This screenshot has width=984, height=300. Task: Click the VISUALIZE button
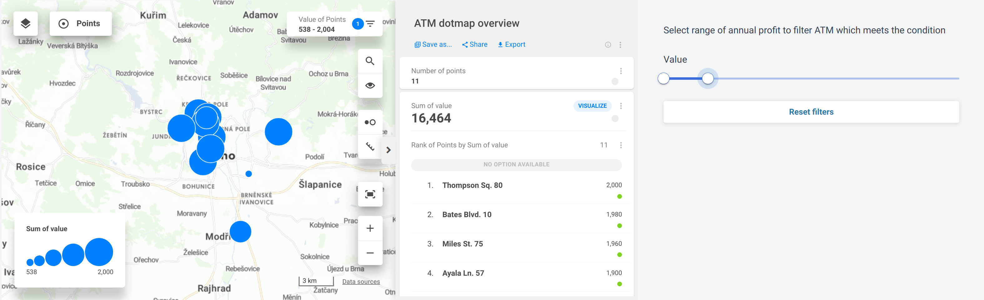[592, 106]
